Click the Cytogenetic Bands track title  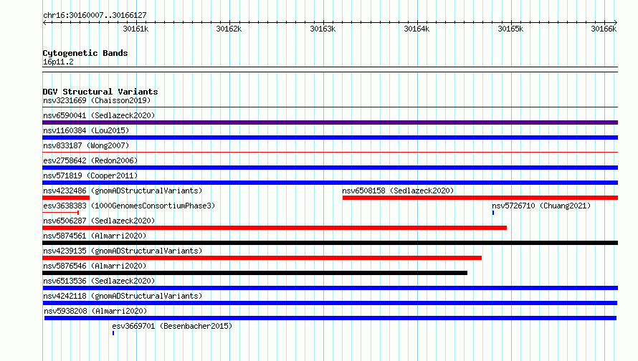pyautogui.click(x=85, y=53)
